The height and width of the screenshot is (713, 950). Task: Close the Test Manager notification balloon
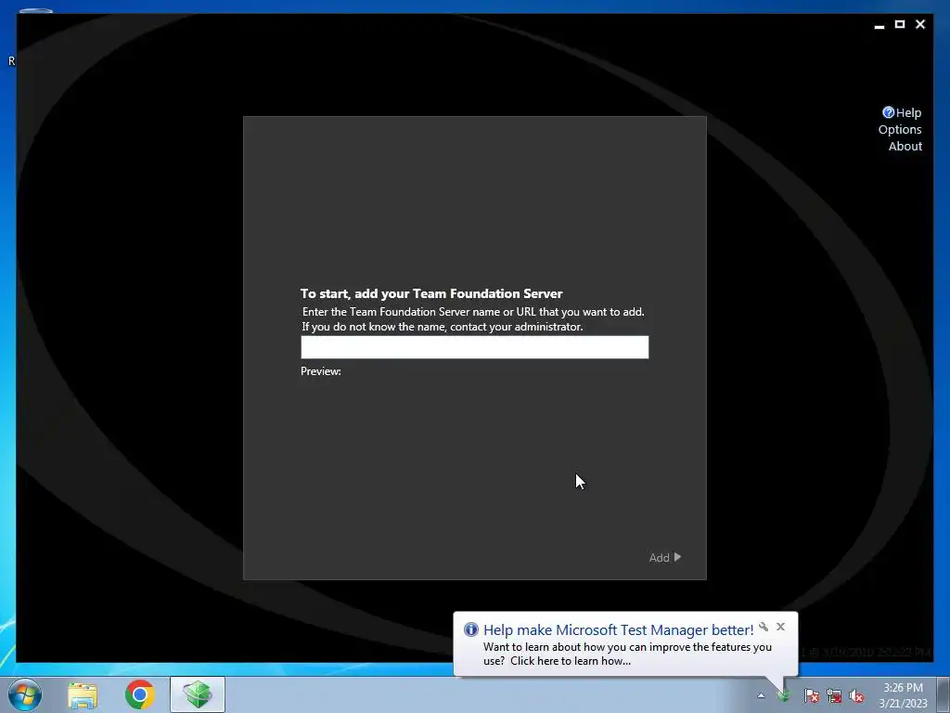point(780,627)
